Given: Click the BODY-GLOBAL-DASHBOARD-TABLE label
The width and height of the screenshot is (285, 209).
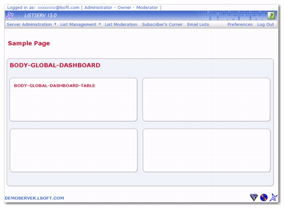Looking at the screenshot, I should (x=55, y=85).
